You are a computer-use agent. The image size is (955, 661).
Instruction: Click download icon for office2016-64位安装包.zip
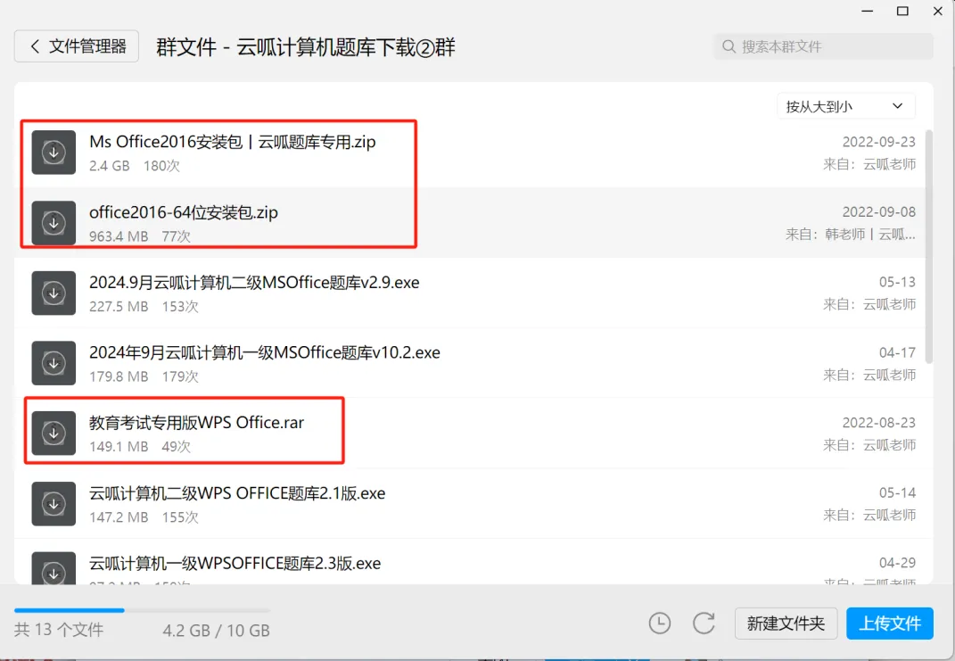point(54,223)
